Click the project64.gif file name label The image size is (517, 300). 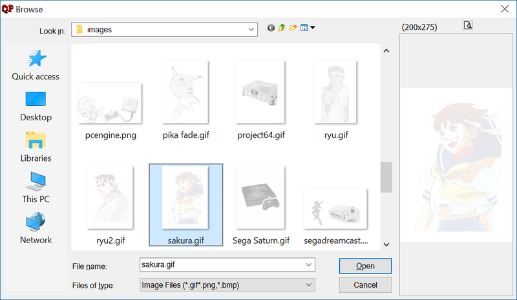point(261,135)
